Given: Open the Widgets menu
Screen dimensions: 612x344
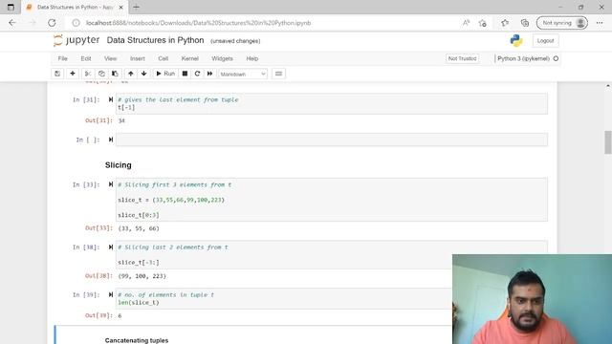Looking at the screenshot, I should click(222, 58).
